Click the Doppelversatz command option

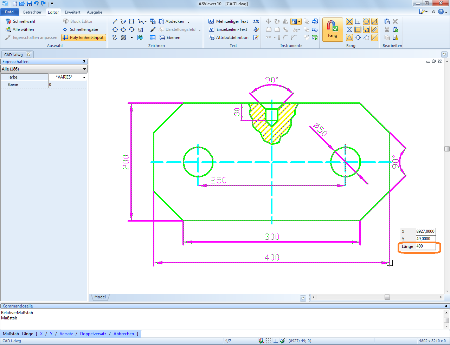pyautogui.click(x=93, y=334)
